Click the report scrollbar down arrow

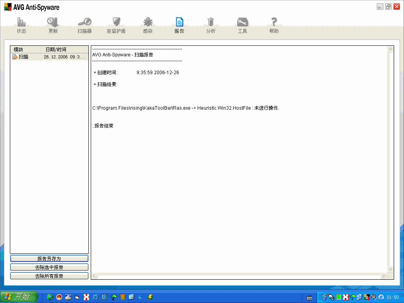390,269
